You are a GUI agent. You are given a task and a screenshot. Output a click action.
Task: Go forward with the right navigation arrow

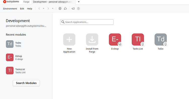(48, 9)
